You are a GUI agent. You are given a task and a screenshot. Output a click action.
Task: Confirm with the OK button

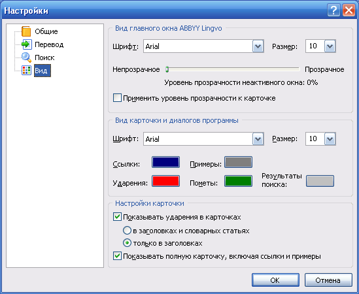[x=275, y=280]
